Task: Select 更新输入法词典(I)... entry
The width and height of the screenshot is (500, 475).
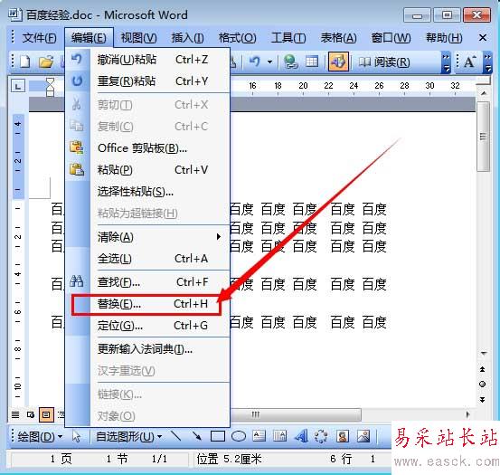Action: (147, 349)
